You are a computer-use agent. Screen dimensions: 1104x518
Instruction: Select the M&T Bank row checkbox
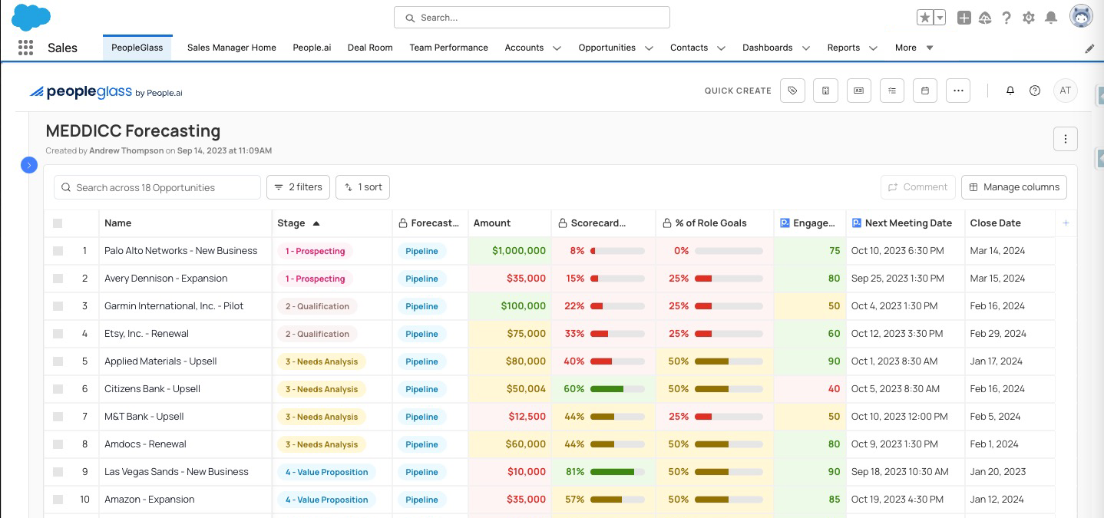point(58,417)
